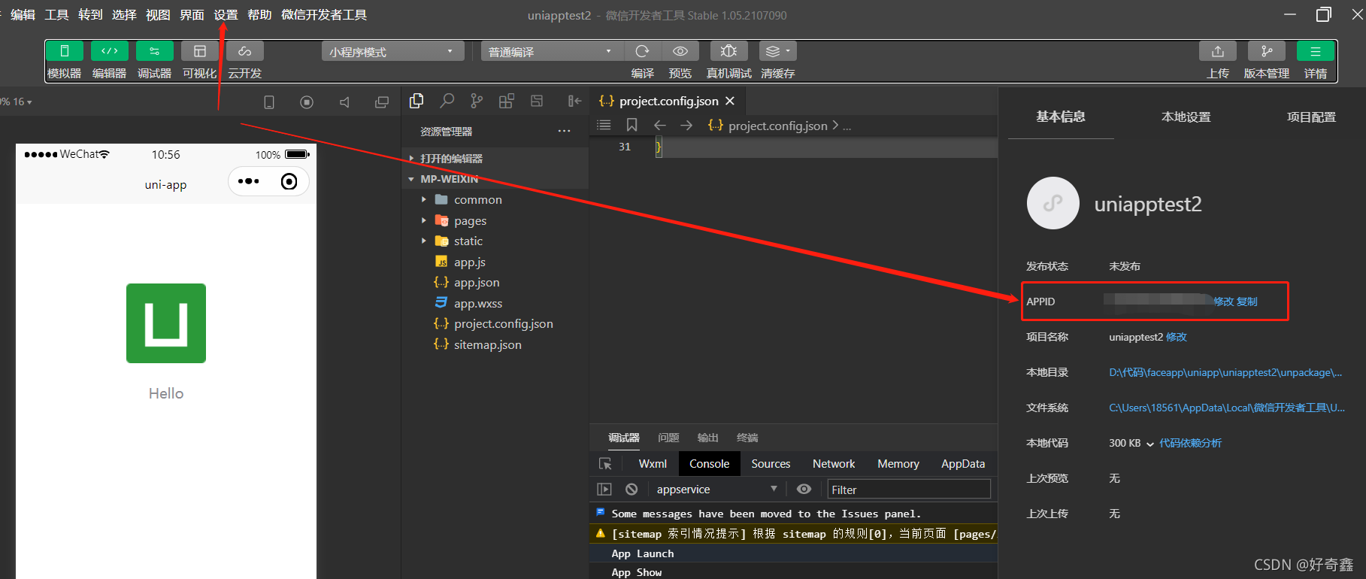Screen dimensions: 1366x579
Task: Open the 帮助 menu
Action: [x=259, y=15]
